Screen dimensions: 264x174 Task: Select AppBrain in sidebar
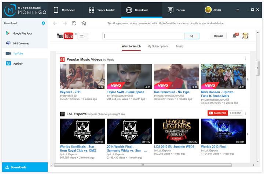[25, 64]
